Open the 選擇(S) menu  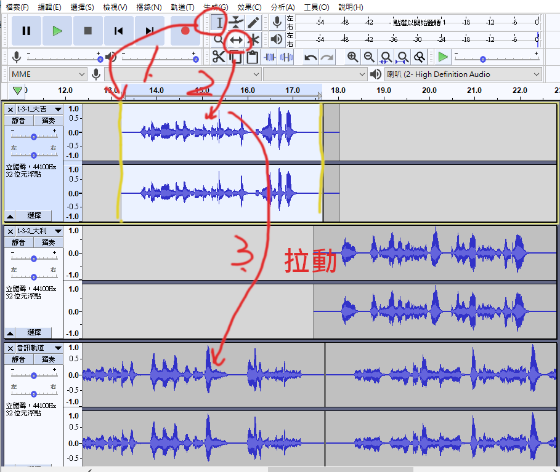[83, 7]
